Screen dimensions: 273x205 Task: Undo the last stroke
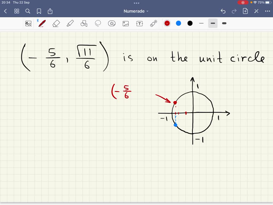click(223, 11)
